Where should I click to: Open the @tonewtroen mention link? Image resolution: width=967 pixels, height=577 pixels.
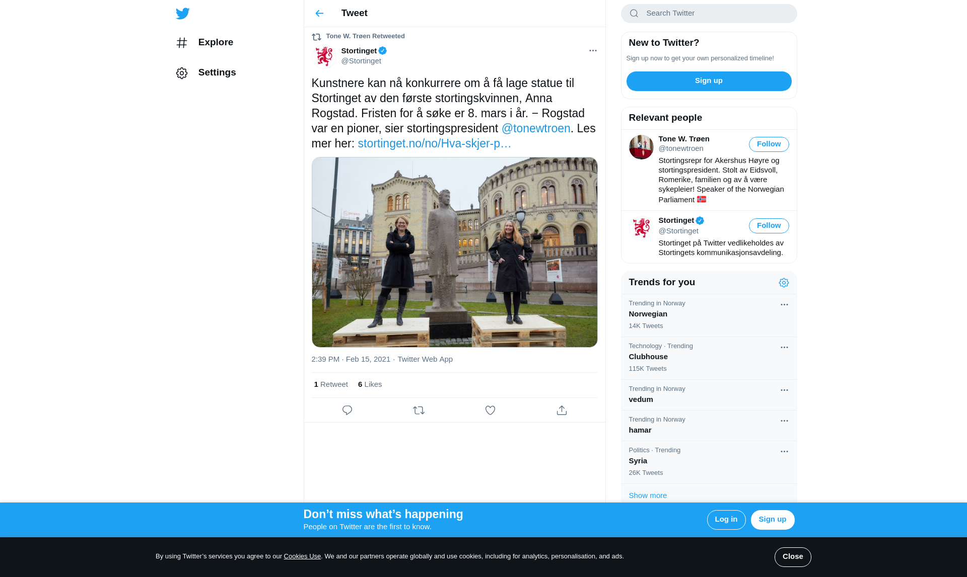coord(536,129)
